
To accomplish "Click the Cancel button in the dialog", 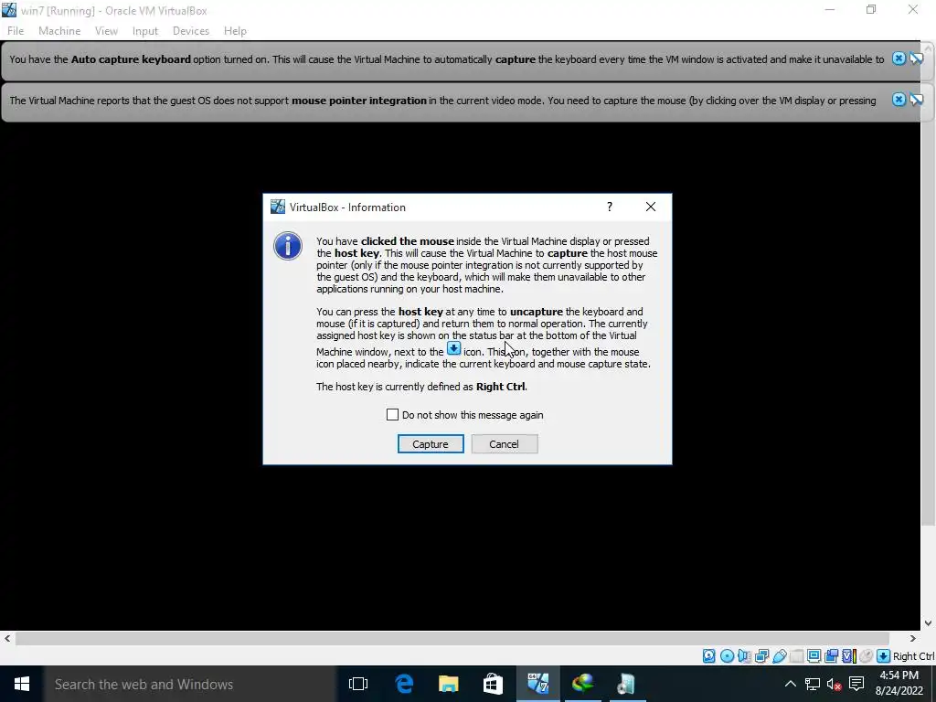I will click(505, 444).
